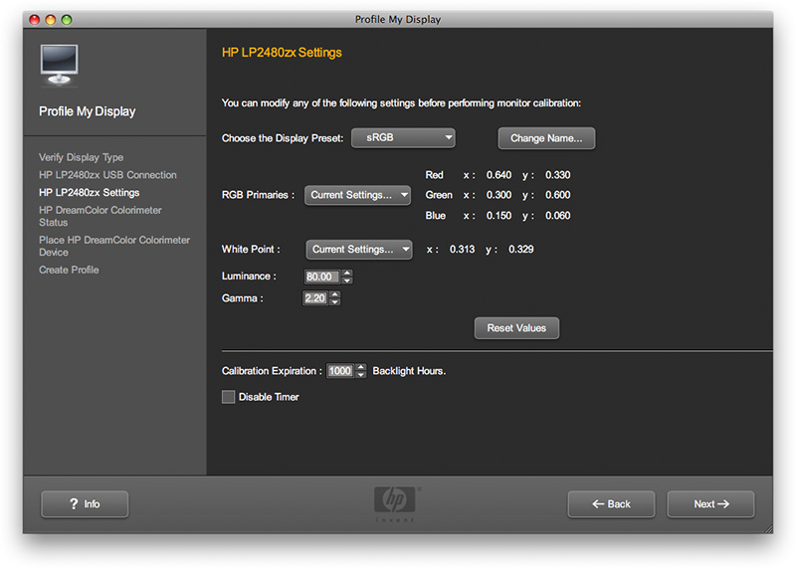Click the question mark Info icon
The image size is (796, 568).
pos(74,503)
